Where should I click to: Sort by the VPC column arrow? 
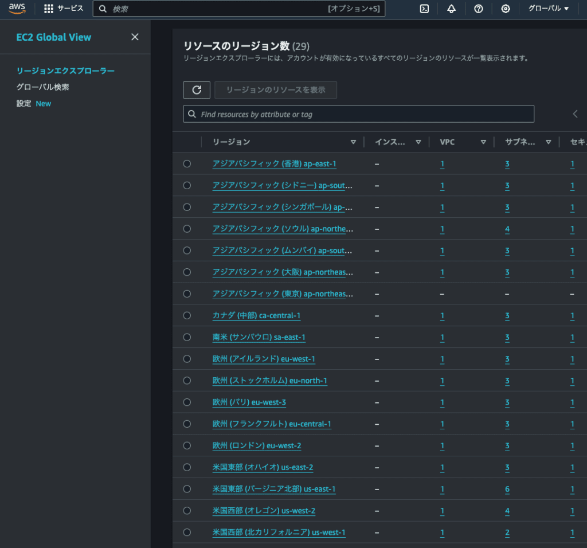pos(483,142)
